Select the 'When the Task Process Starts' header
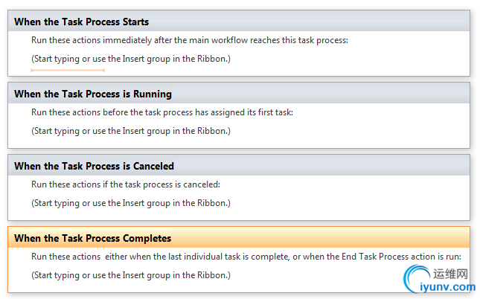The image size is (480, 299). 239,22
